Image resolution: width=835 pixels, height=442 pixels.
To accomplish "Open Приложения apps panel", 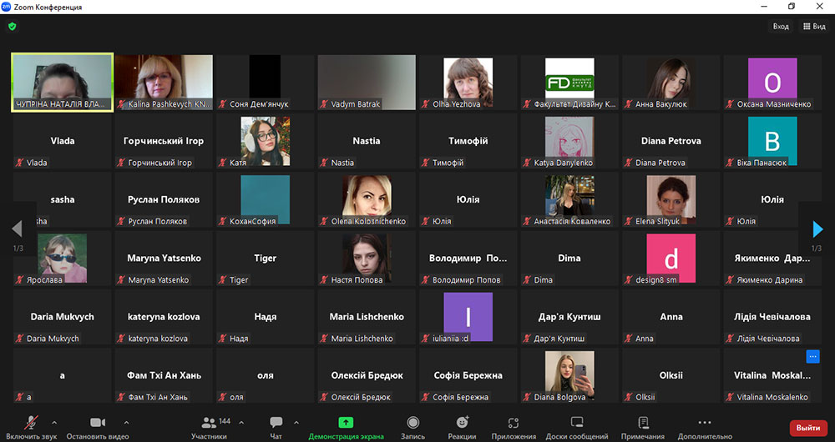I will click(x=514, y=427).
